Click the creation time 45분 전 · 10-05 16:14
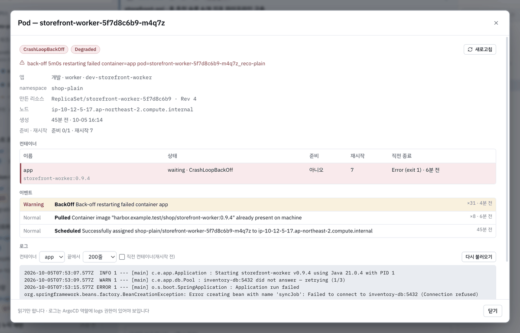 coord(77,120)
